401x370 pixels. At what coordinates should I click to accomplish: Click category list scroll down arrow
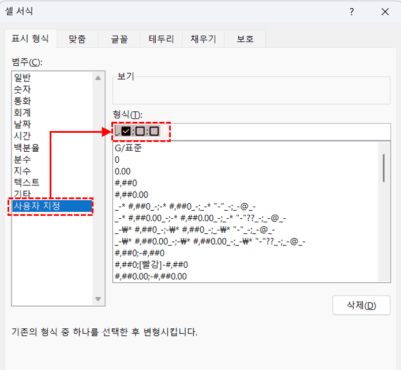(98, 298)
